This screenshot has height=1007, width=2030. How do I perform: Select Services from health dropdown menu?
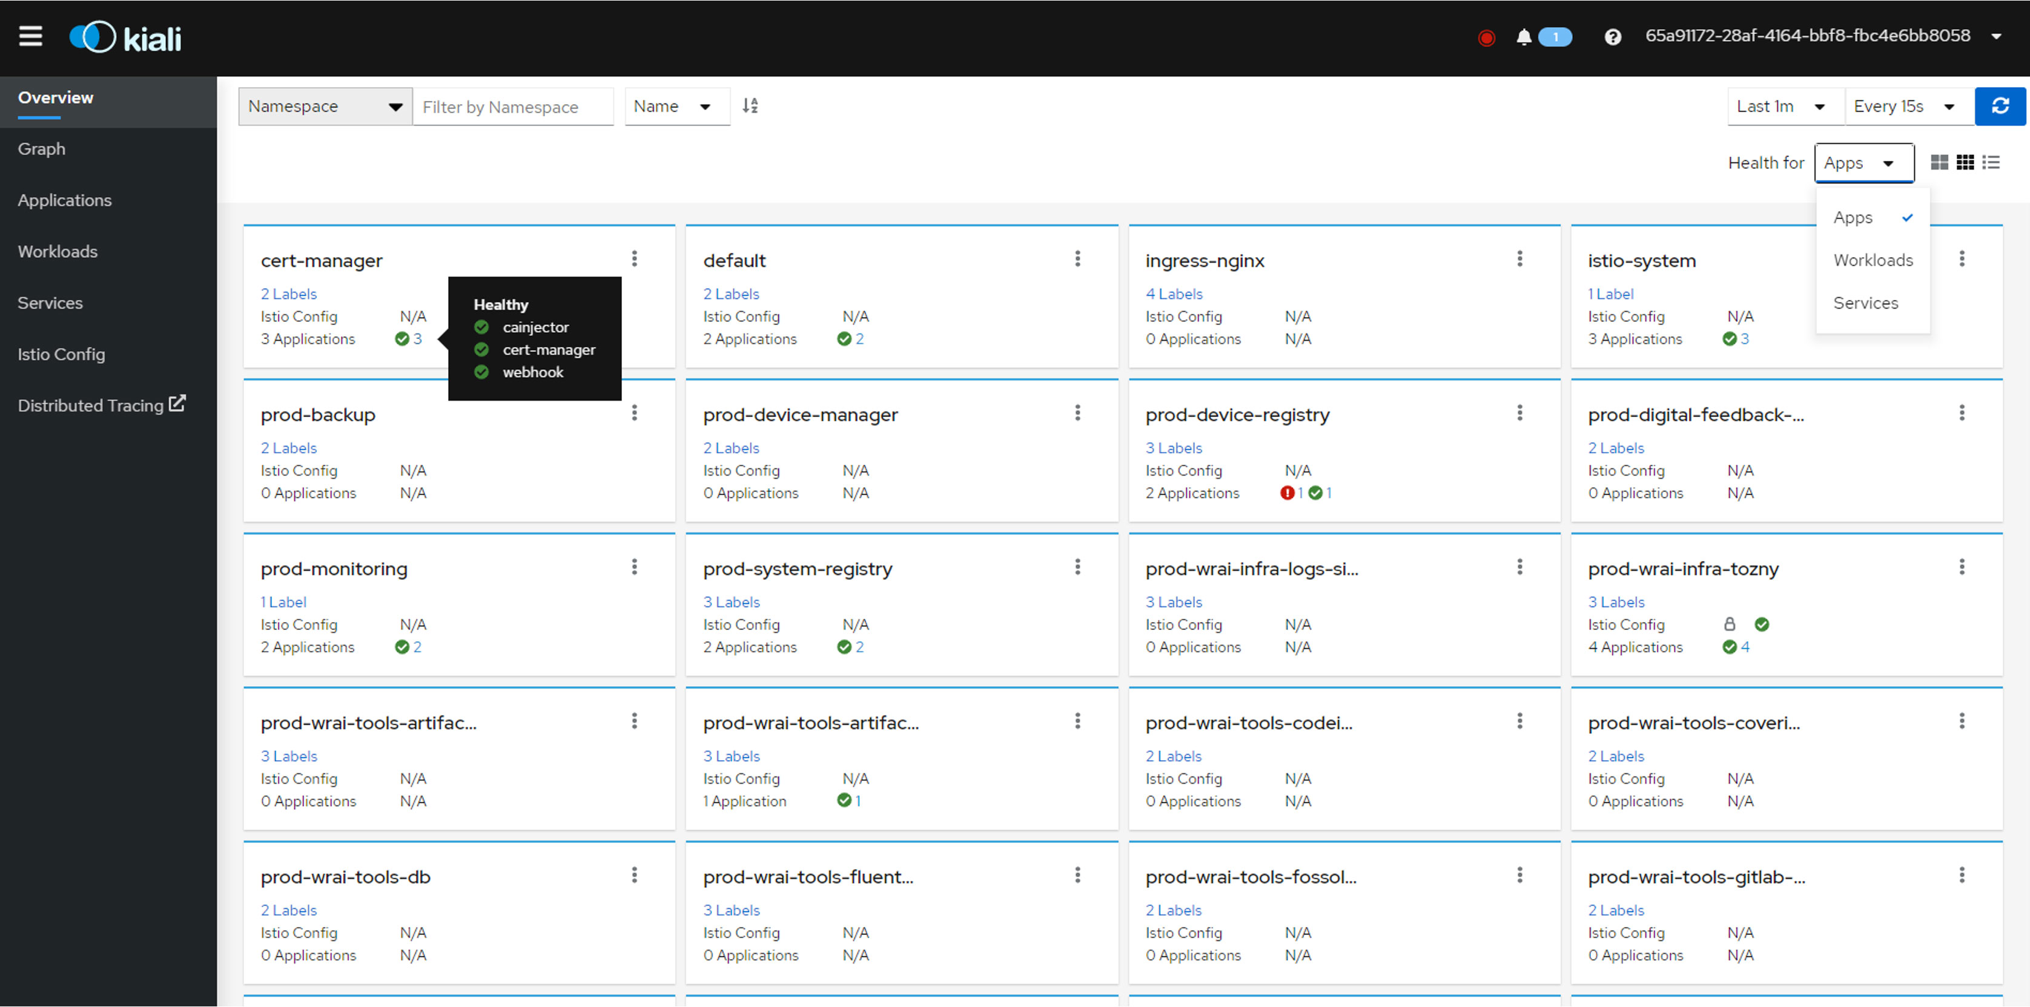pyautogui.click(x=1866, y=301)
